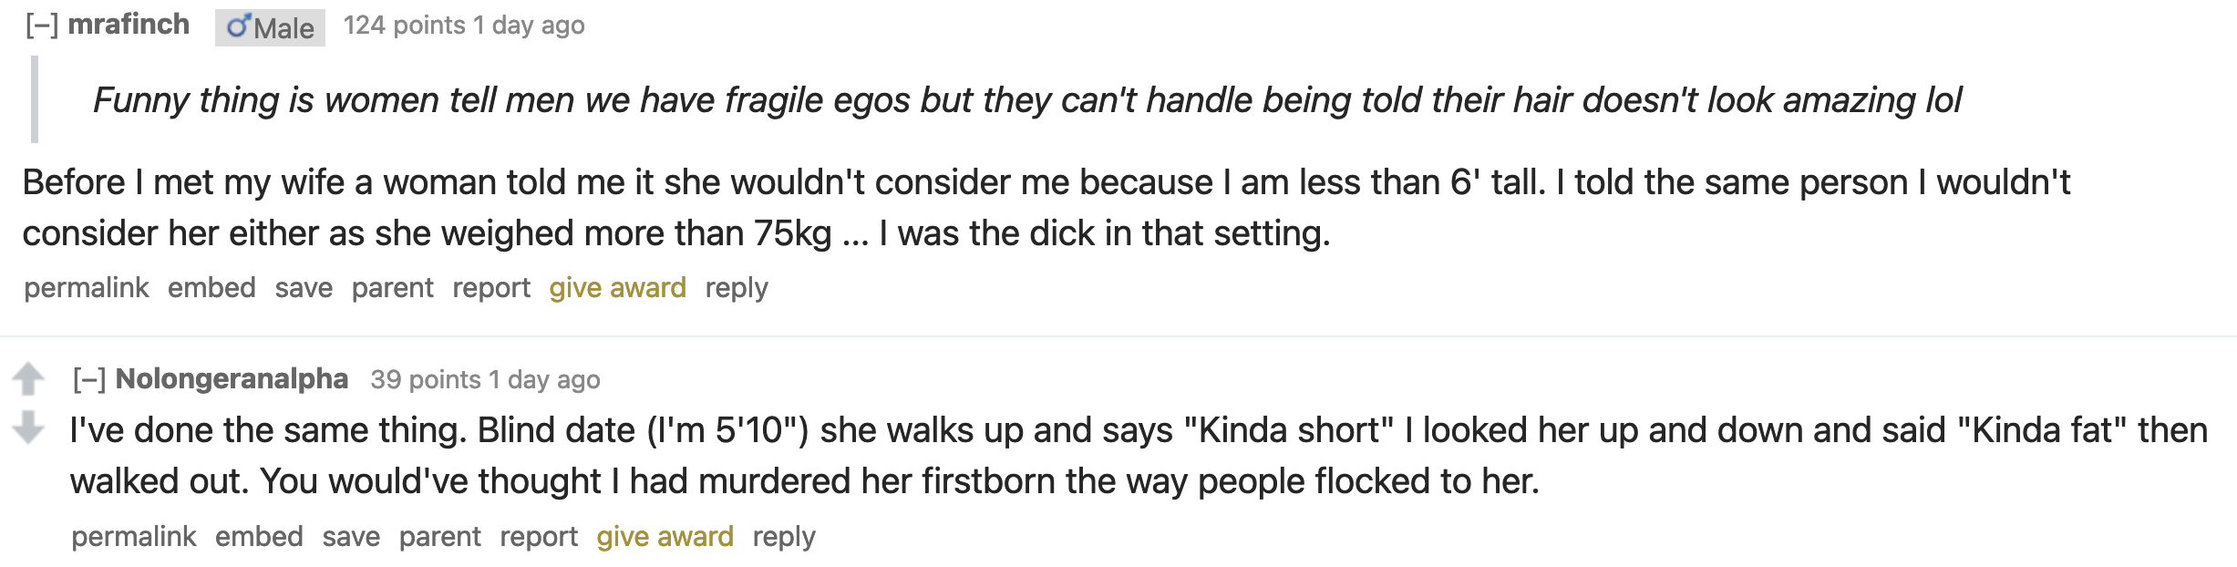Give award to Nolongeranalpha's comment
The width and height of the screenshot is (2237, 567).
(x=665, y=537)
